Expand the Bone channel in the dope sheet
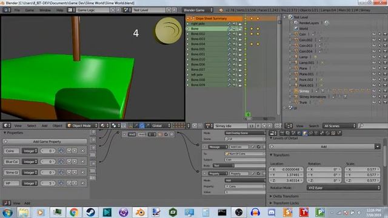 [188, 28]
